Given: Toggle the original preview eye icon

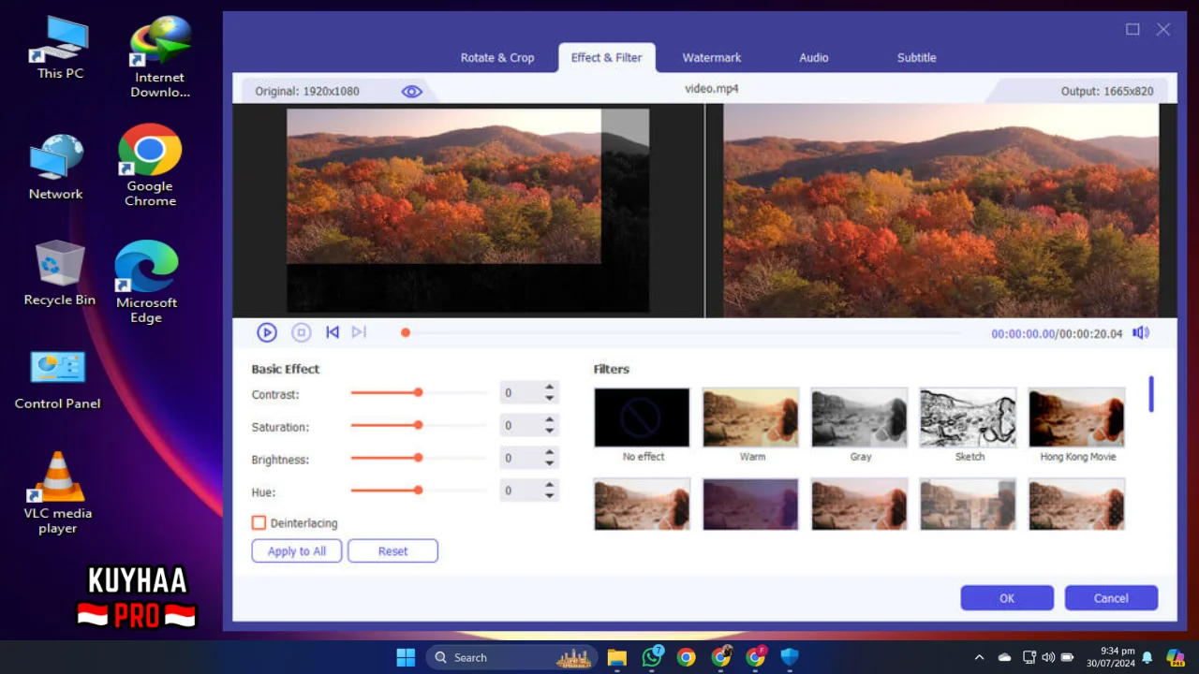Looking at the screenshot, I should (x=412, y=91).
